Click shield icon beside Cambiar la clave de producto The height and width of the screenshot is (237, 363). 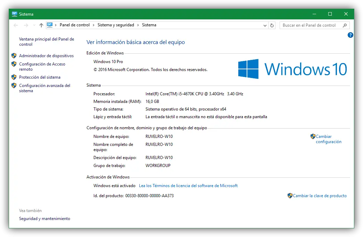pos(290,196)
